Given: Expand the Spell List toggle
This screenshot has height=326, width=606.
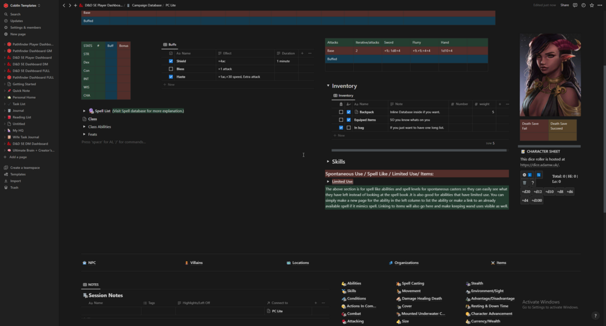Looking at the screenshot, I should click(x=84, y=111).
